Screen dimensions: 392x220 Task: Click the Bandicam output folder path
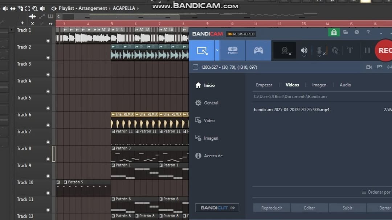pyautogui.click(x=290, y=97)
